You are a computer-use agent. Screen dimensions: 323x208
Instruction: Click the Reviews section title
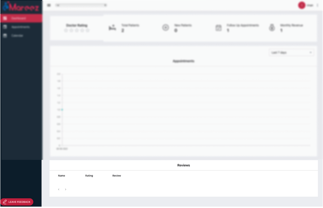[x=183, y=165]
